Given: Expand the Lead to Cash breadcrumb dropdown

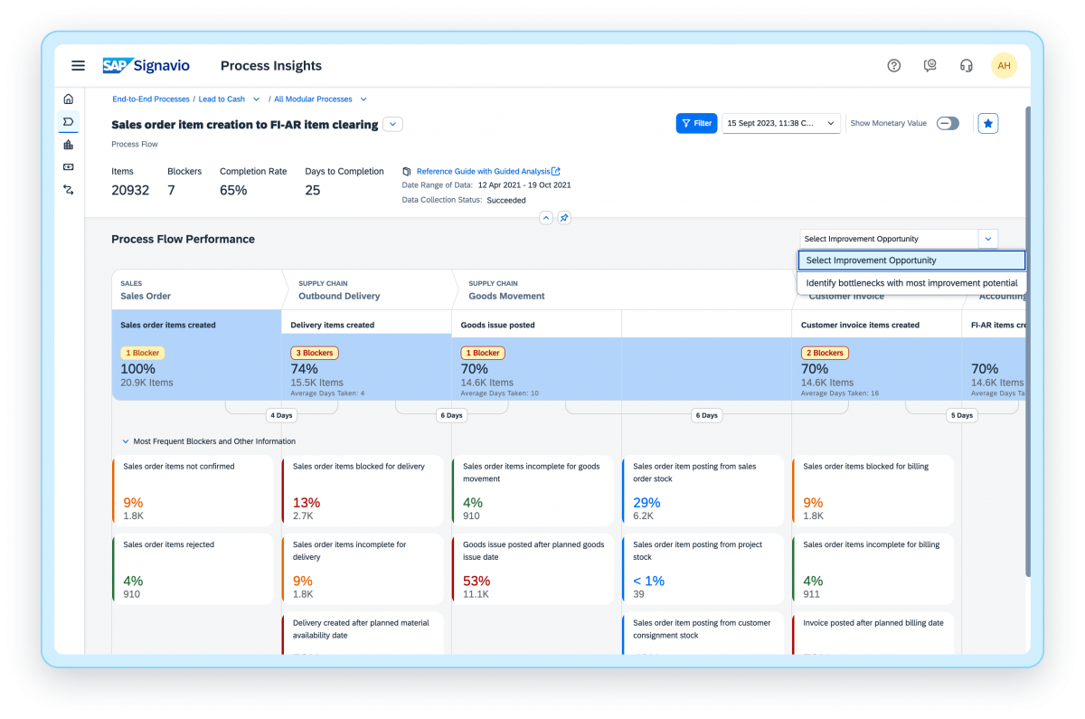Looking at the screenshot, I should coord(256,99).
